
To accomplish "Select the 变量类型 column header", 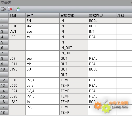I will 74,15.
